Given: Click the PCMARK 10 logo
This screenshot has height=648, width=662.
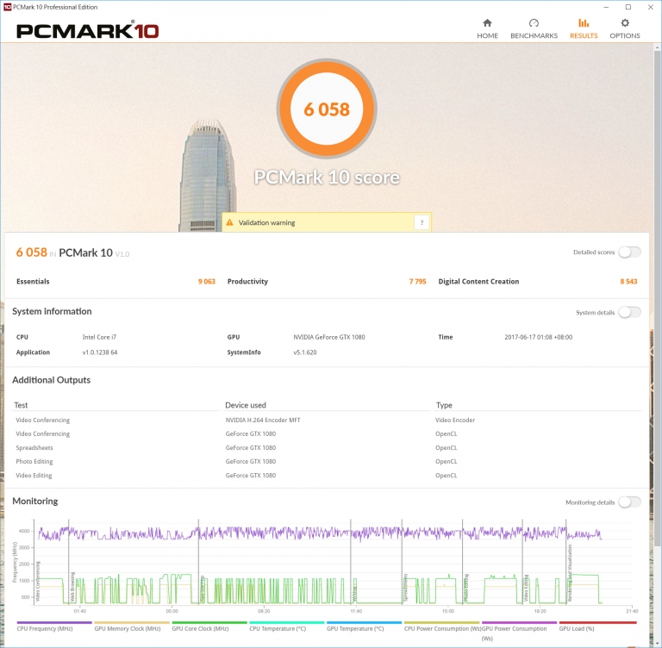Looking at the screenshot, I should 87,31.
